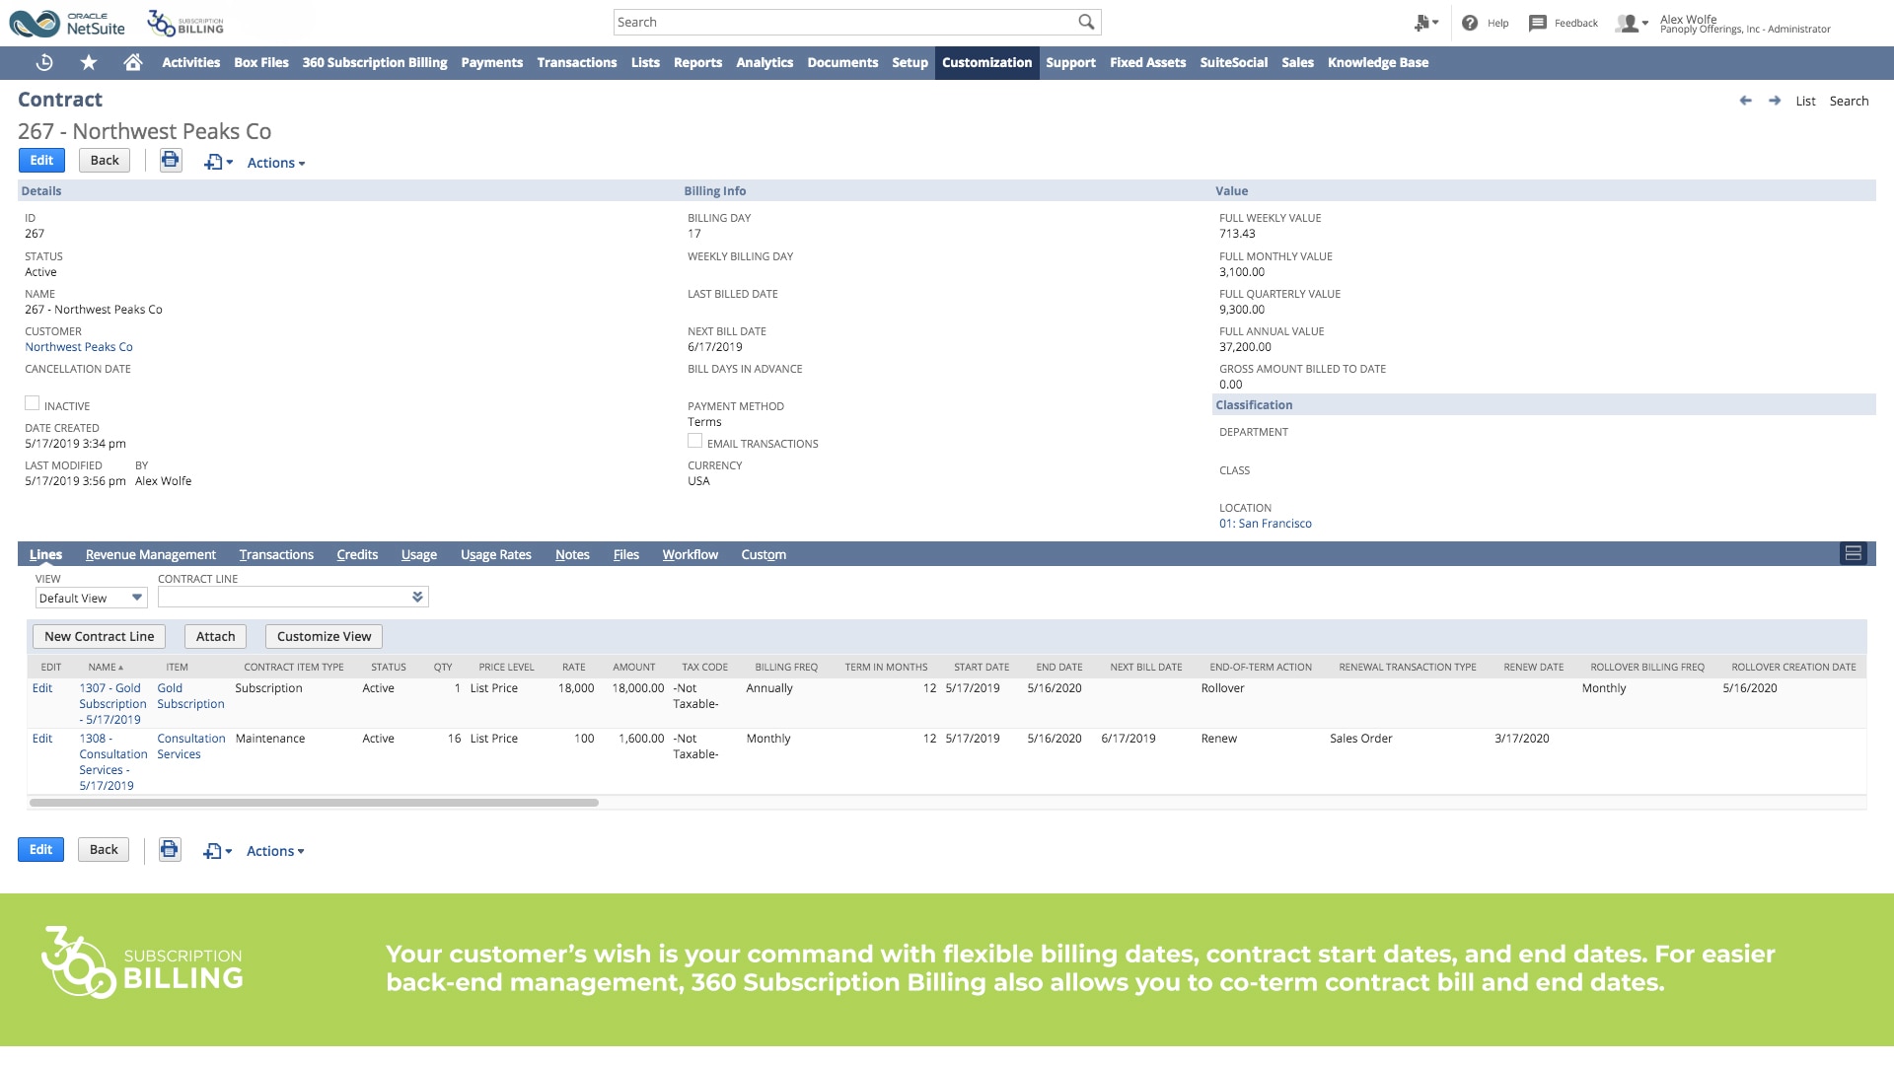
Task: Click the Shortcuts star icon
Action: pyautogui.click(x=89, y=62)
